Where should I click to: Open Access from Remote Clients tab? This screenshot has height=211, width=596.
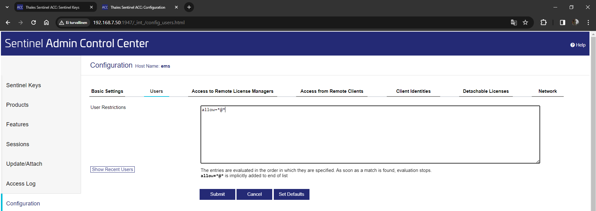[332, 91]
